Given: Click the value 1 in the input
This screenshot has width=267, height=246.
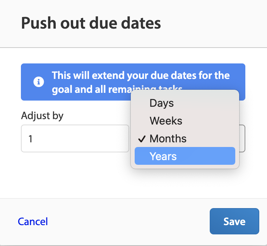Looking at the screenshot, I should [x=31, y=139].
